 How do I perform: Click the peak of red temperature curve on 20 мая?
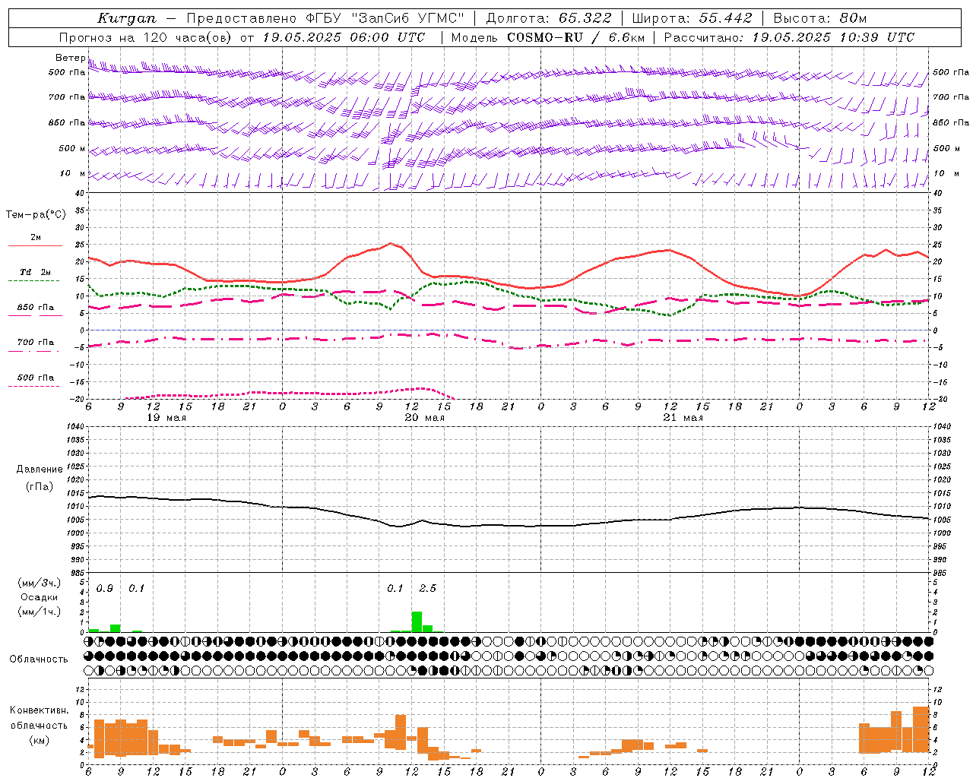coord(391,244)
